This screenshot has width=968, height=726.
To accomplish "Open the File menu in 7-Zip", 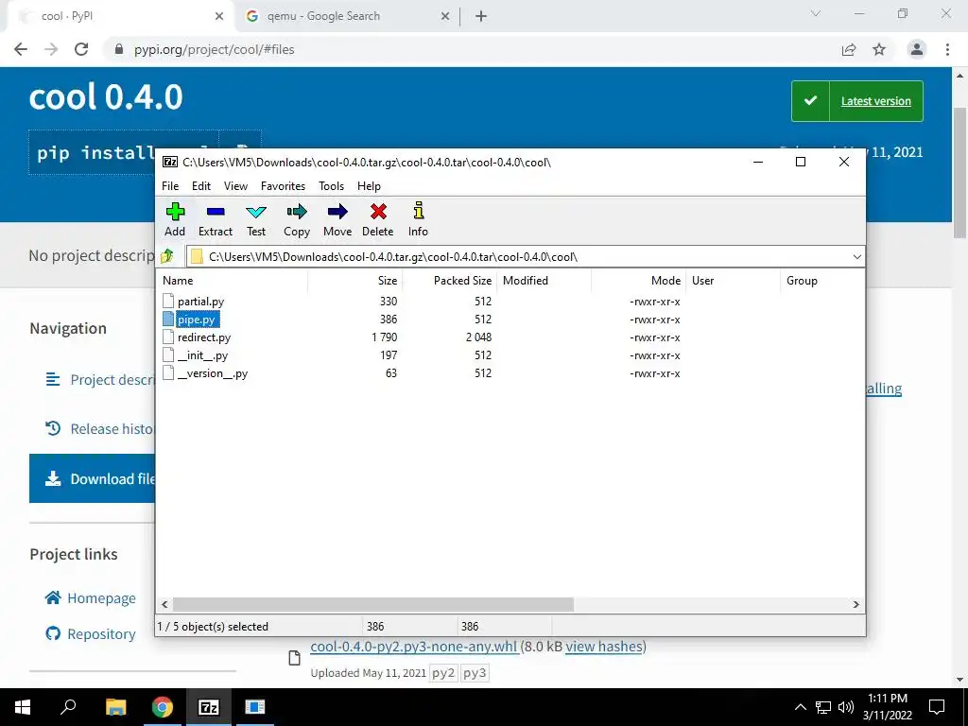I will [170, 186].
